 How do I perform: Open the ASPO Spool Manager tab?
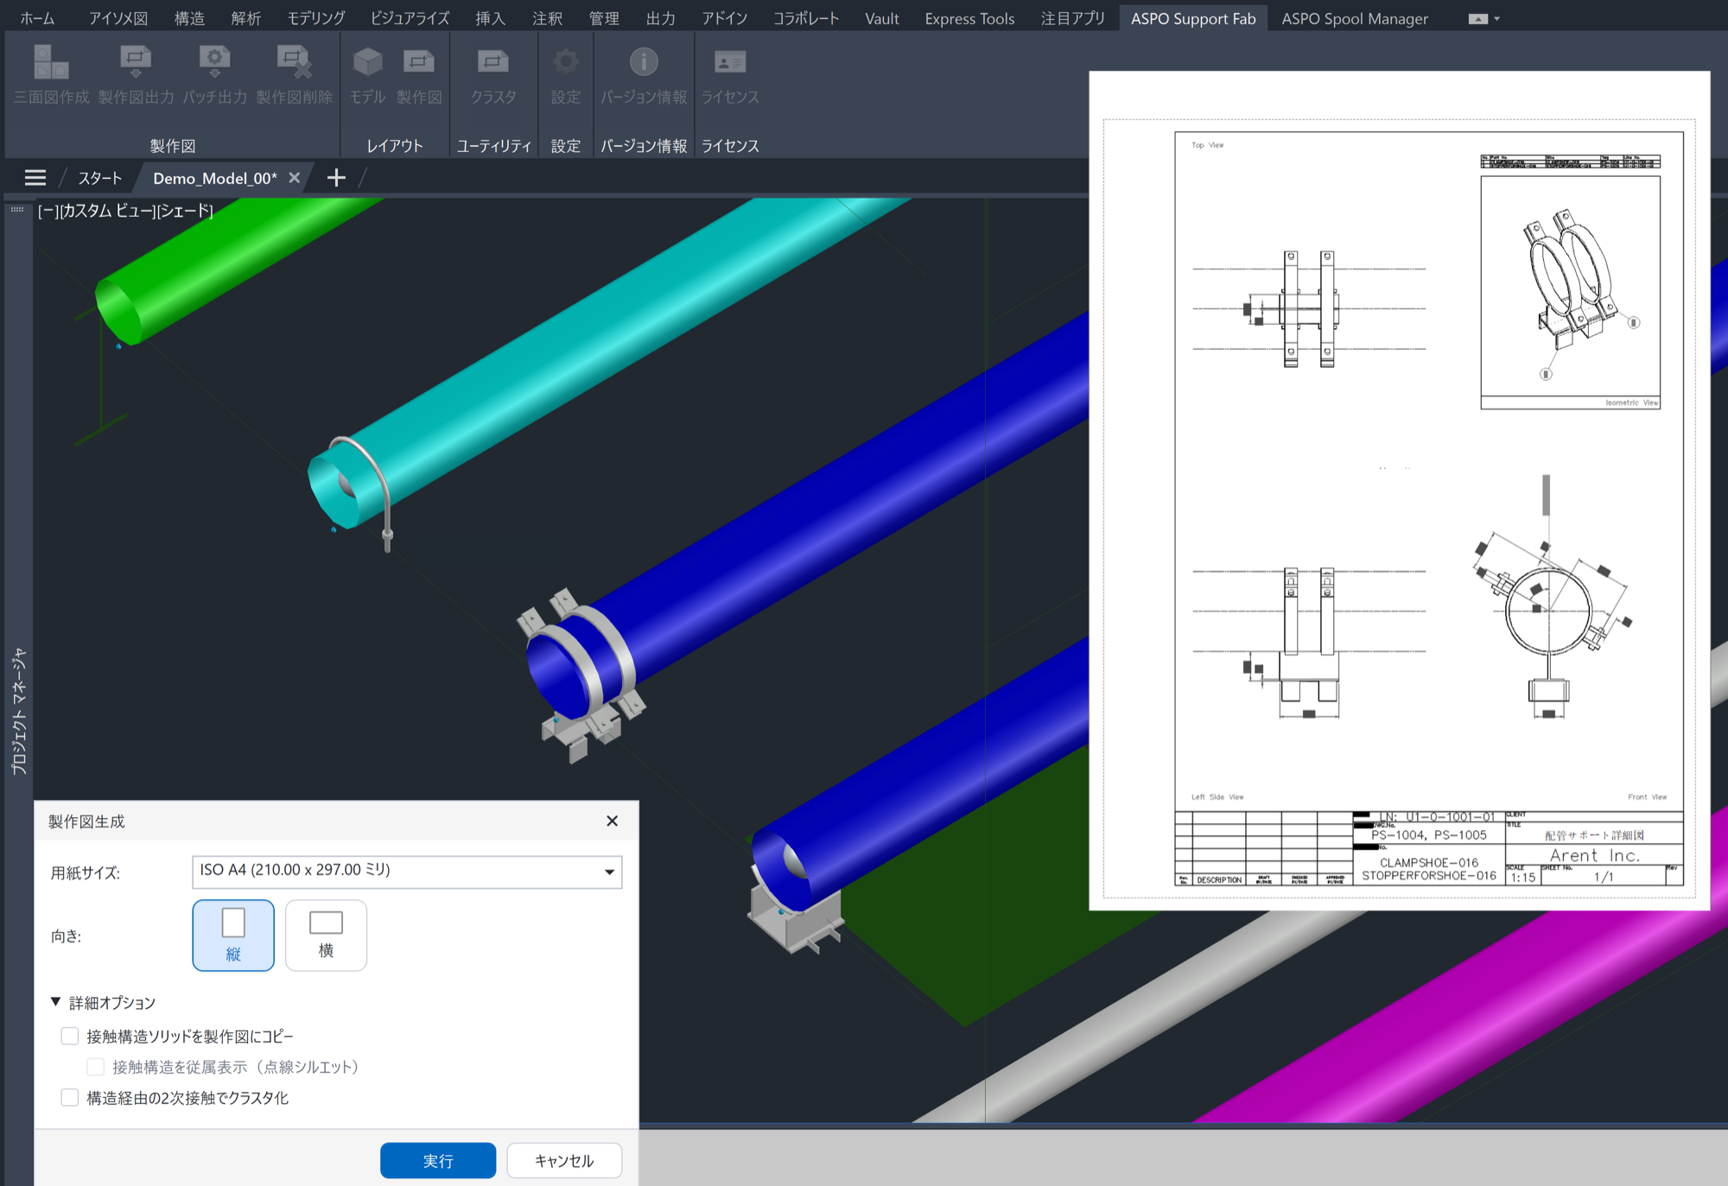coord(1355,18)
